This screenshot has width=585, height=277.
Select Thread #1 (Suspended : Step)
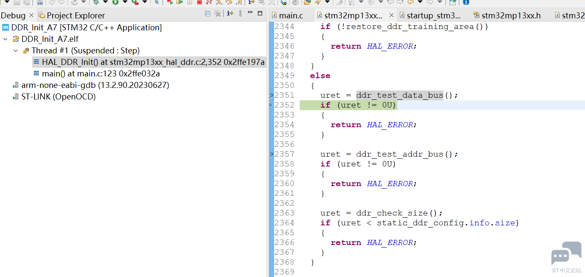[x=81, y=51]
